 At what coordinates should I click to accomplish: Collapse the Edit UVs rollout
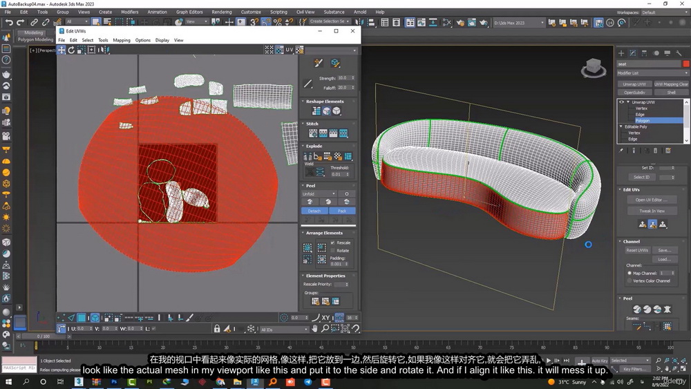point(631,189)
